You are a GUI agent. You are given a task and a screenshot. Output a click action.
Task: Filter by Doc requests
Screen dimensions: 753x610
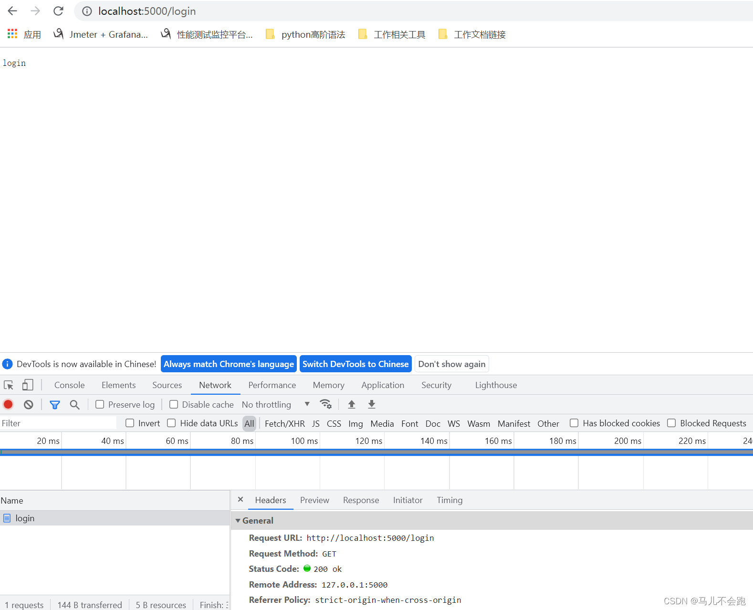pyautogui.click(x=433, y=423)
